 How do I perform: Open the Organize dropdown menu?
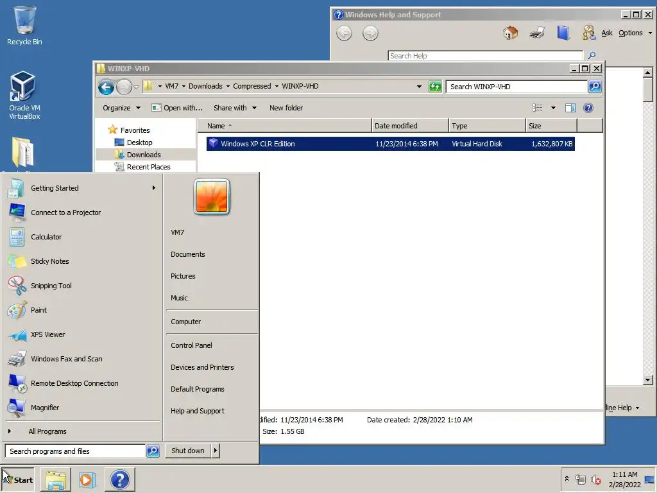(121, 108)
